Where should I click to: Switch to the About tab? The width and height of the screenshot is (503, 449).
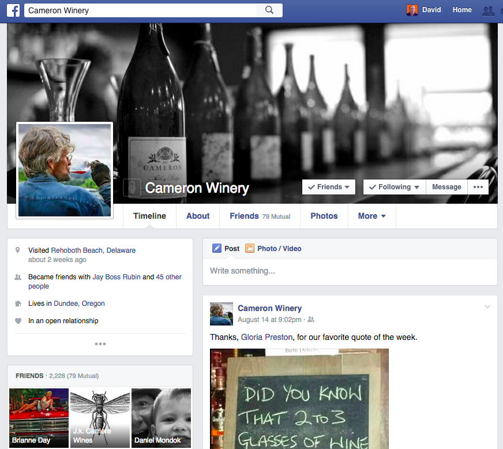[x=198, y=216]
